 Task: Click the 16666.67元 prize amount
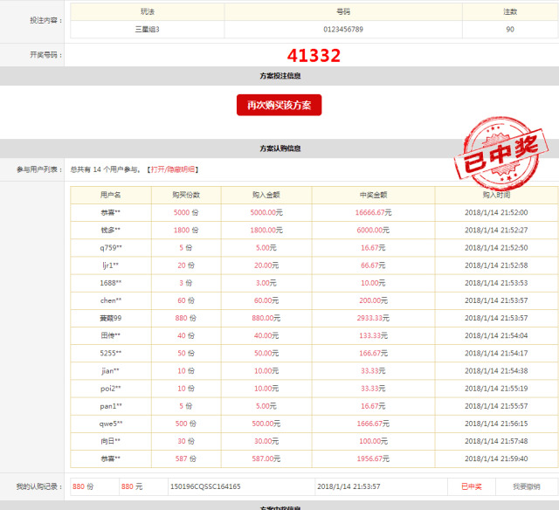373,213
